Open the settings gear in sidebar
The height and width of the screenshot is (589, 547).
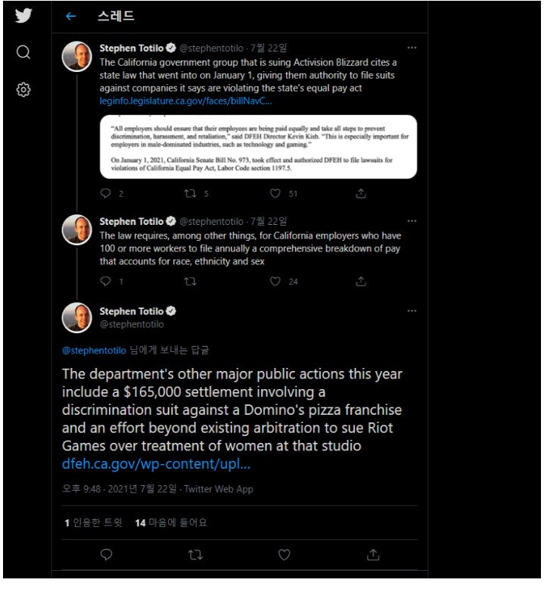click(23, 89)
